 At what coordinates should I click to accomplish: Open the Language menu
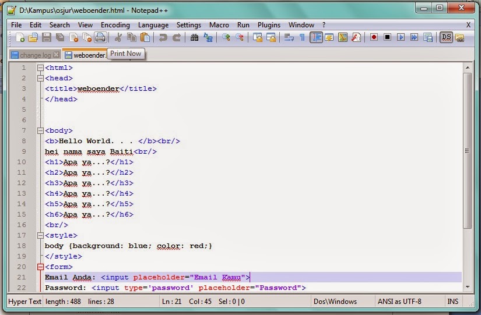coord(153,25)
